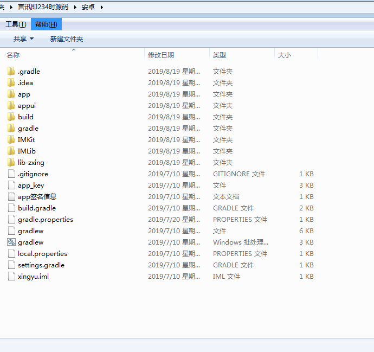
Task: Select the .gradle folder name
Action: 29,72
